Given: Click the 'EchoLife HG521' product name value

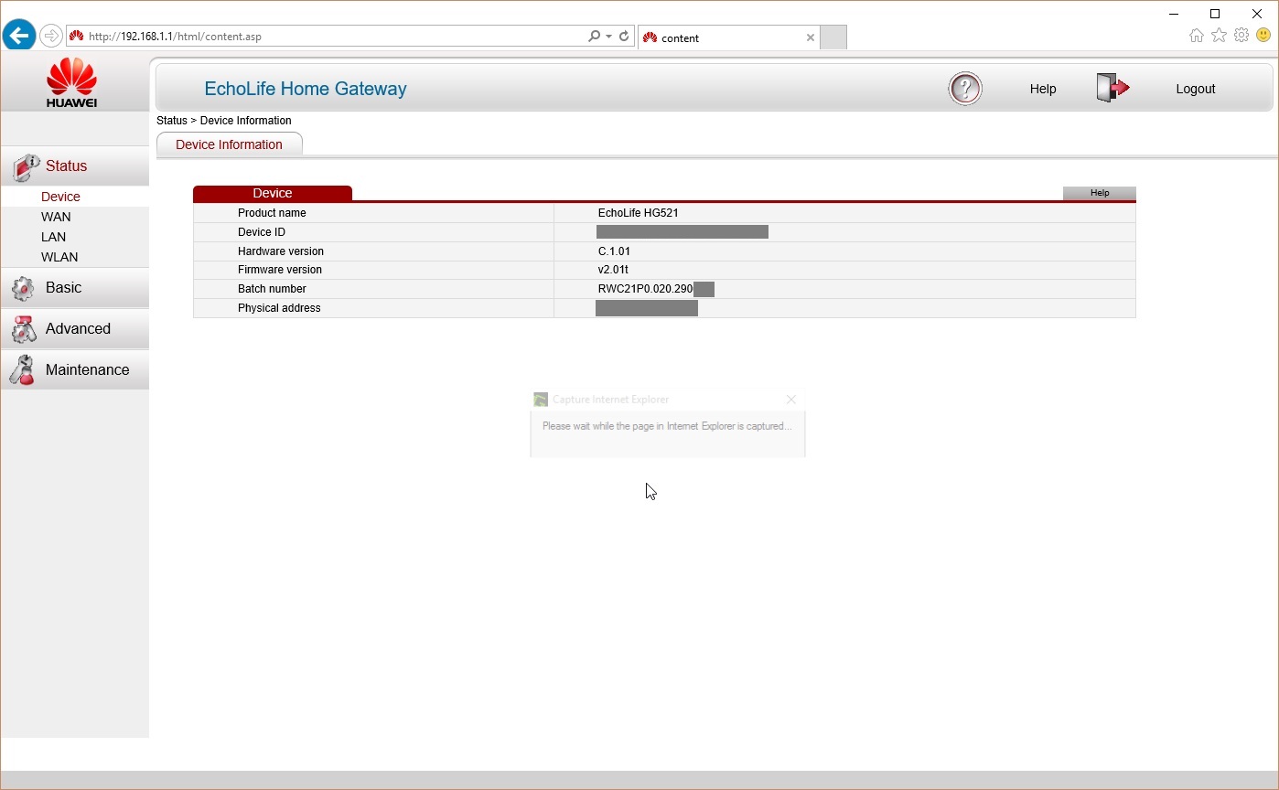Looking at the screenshot, I should [x=639, y=213].
